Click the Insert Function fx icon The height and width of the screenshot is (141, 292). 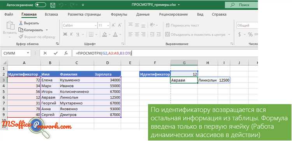click(x=66, y=53)
